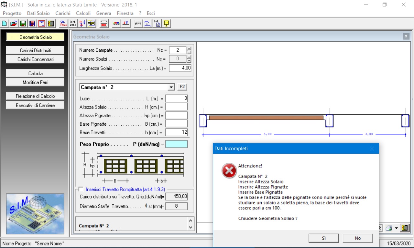
Task: Click Sì in Dati Incompleti dialog
Action: 324,238
